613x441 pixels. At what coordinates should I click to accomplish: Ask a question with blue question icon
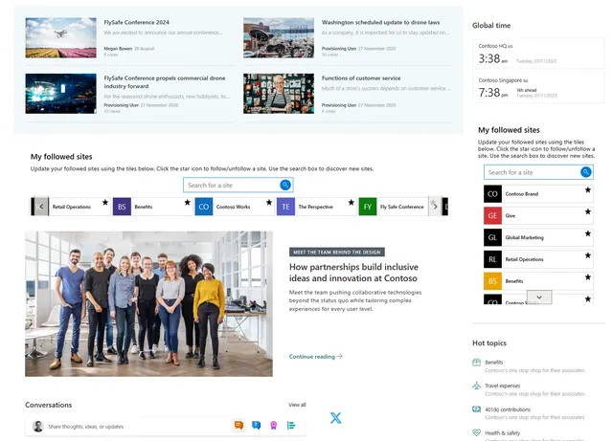[x=257, y=425]
